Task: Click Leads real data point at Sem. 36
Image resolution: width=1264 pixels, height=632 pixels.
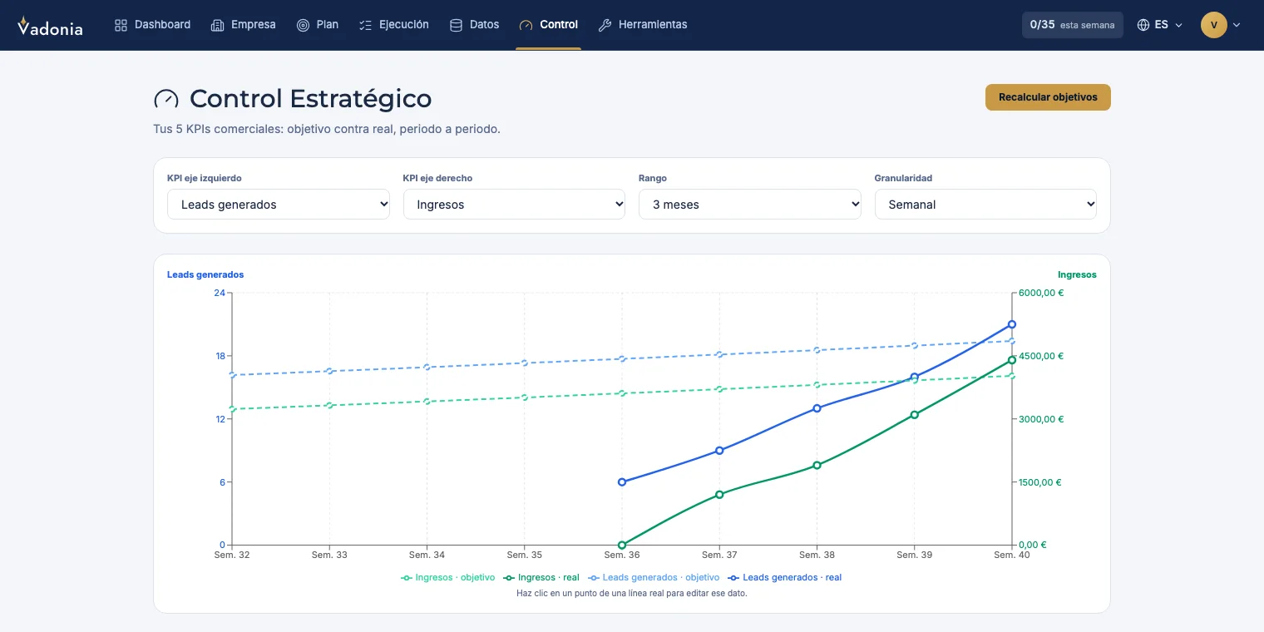Action: click(622, 482)
